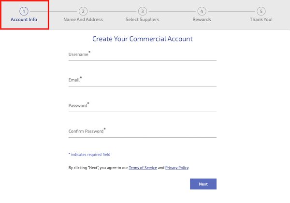Open the Privacy Policy link
This screenshot has height=203, width=290.
point(177,168)
